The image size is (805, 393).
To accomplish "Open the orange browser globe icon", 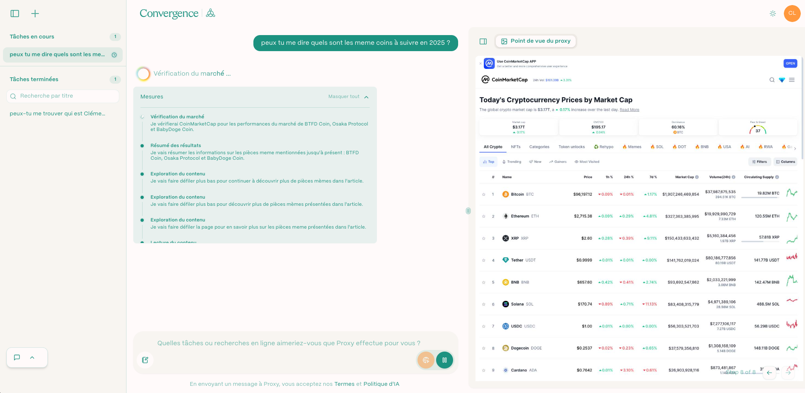I will (426, 360).
